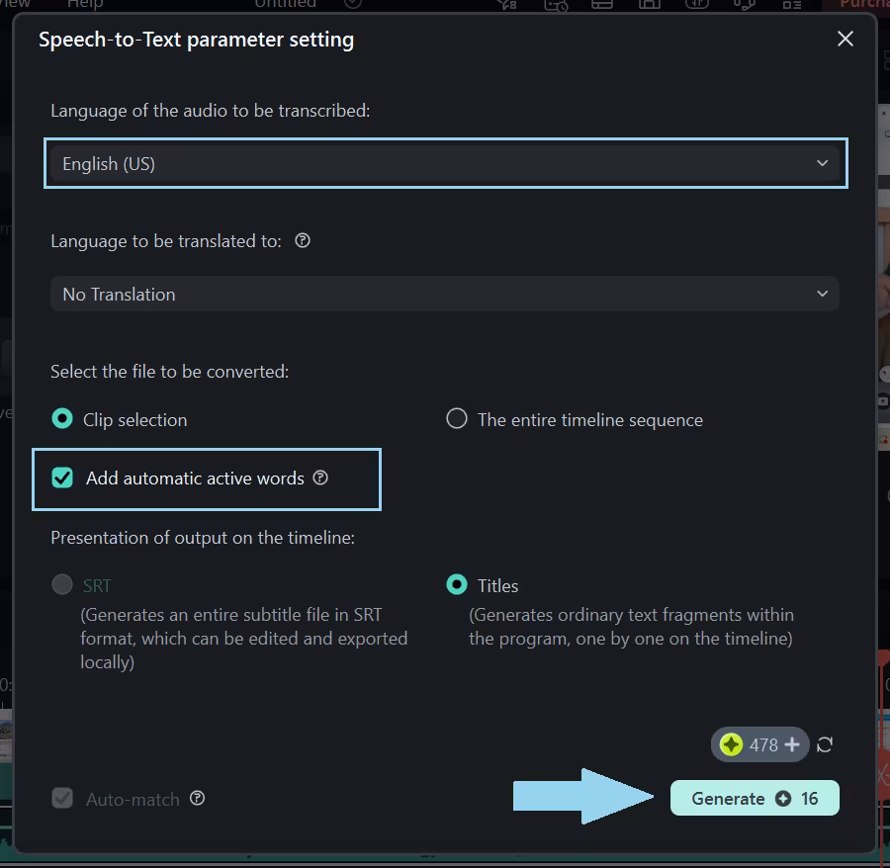The width and height of the screenshot is (890, 868).
Task: Select Titles output presentation radio
Action: point(457,585)
